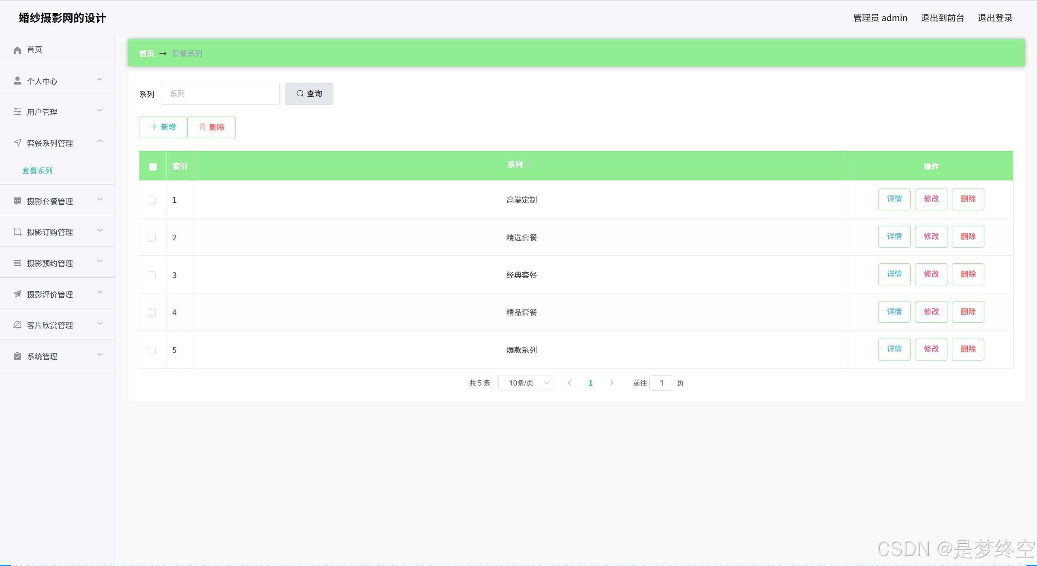This screenshot has height=566, width=1037.
Task: Click 修改 for the 精选套餐 row
Action: [x=931, y=237]
